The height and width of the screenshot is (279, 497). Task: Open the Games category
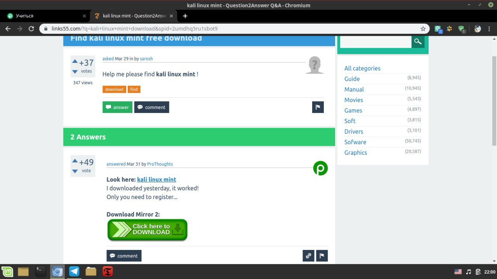[x=353, y=111]
